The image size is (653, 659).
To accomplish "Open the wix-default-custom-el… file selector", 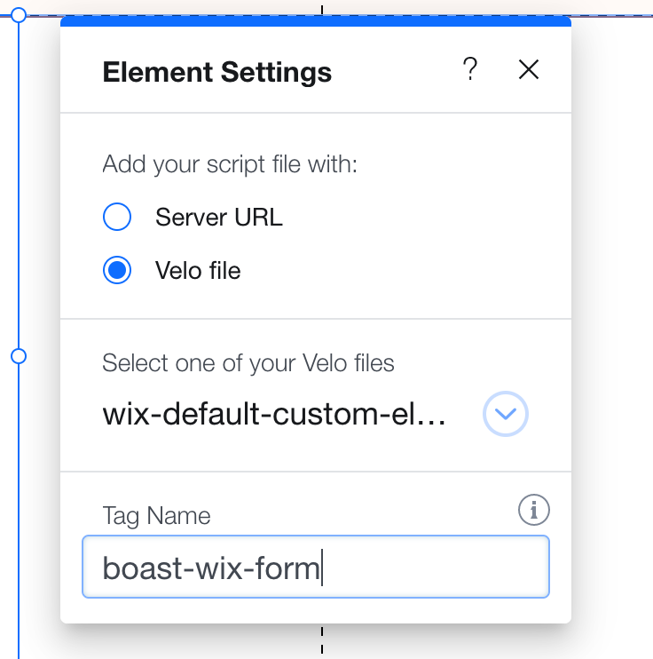I will tap(273, 414).
